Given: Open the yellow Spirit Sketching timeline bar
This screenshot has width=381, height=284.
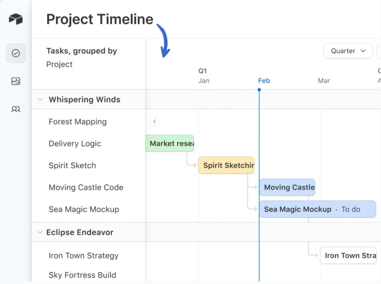Looking at the screenshot, I should click(226, 165).
